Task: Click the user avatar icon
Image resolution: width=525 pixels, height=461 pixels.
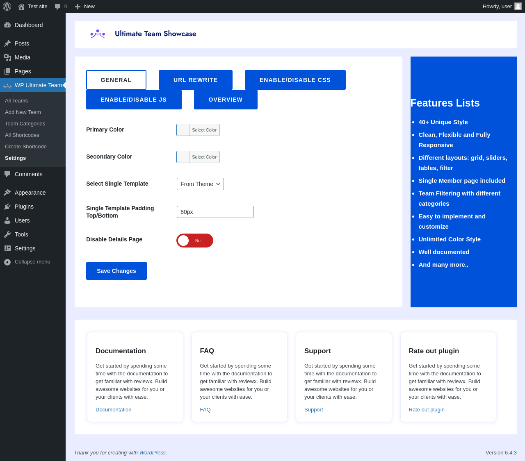Action: (518, 6)
